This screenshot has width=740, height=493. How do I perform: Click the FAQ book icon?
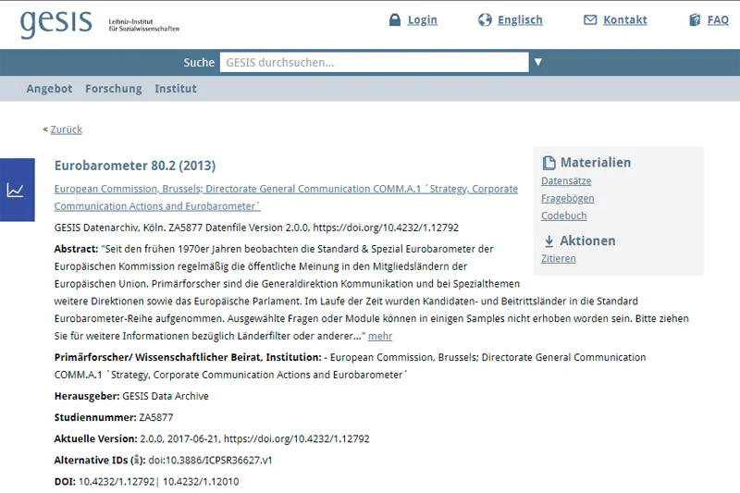tap(695, 20)
